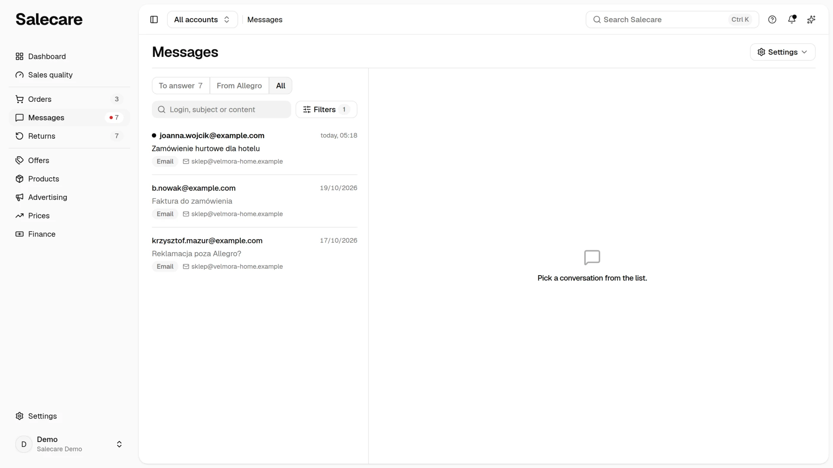This screenshot has height=468, width=833.
Task: Select the To answer tab
Action: 181,86
